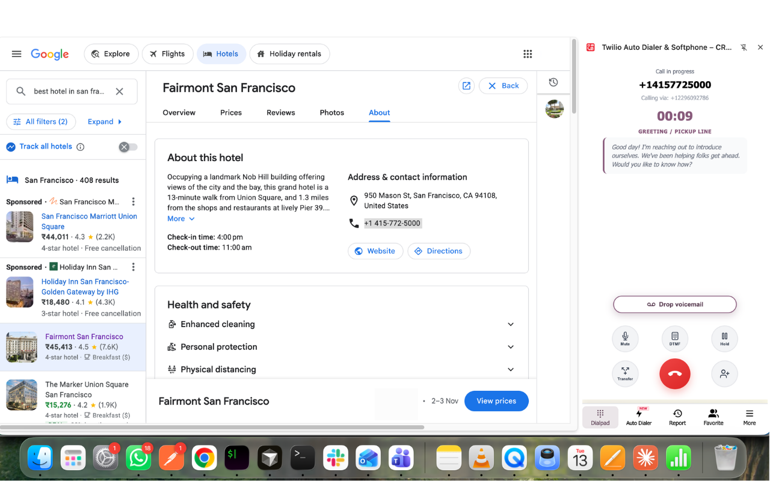
Task: Open Report tab in Twilio panel
Action: 677,417
